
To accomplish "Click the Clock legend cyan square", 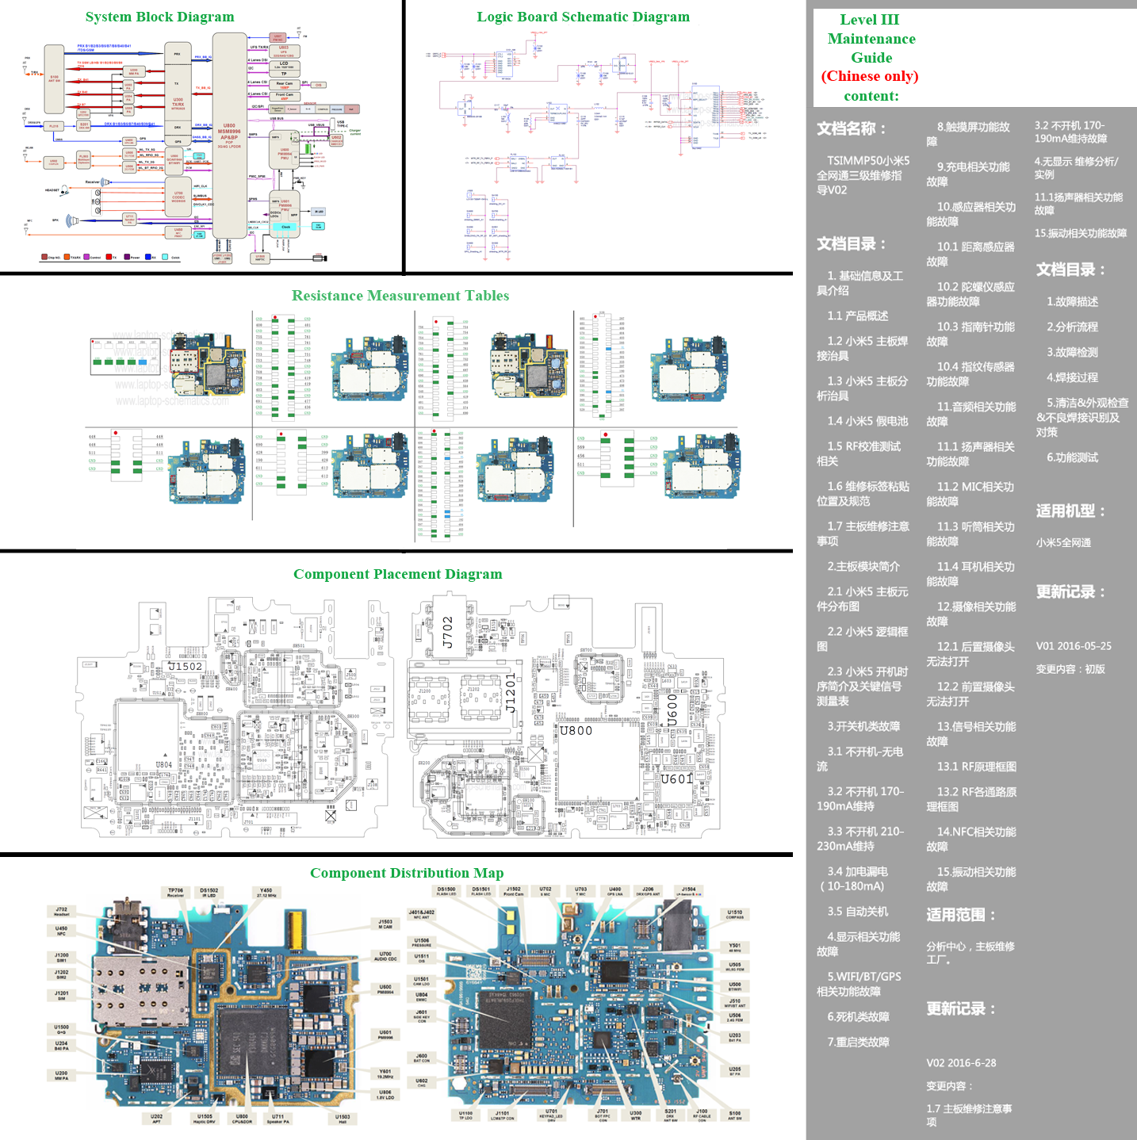I will point(165,257).
